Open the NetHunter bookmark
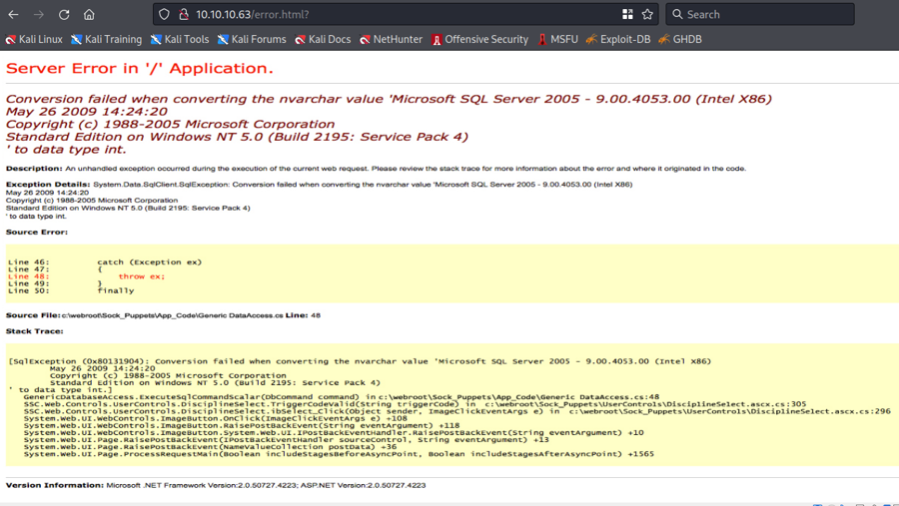The height and width of the screenshot is (506, 899). pos(392,40)
